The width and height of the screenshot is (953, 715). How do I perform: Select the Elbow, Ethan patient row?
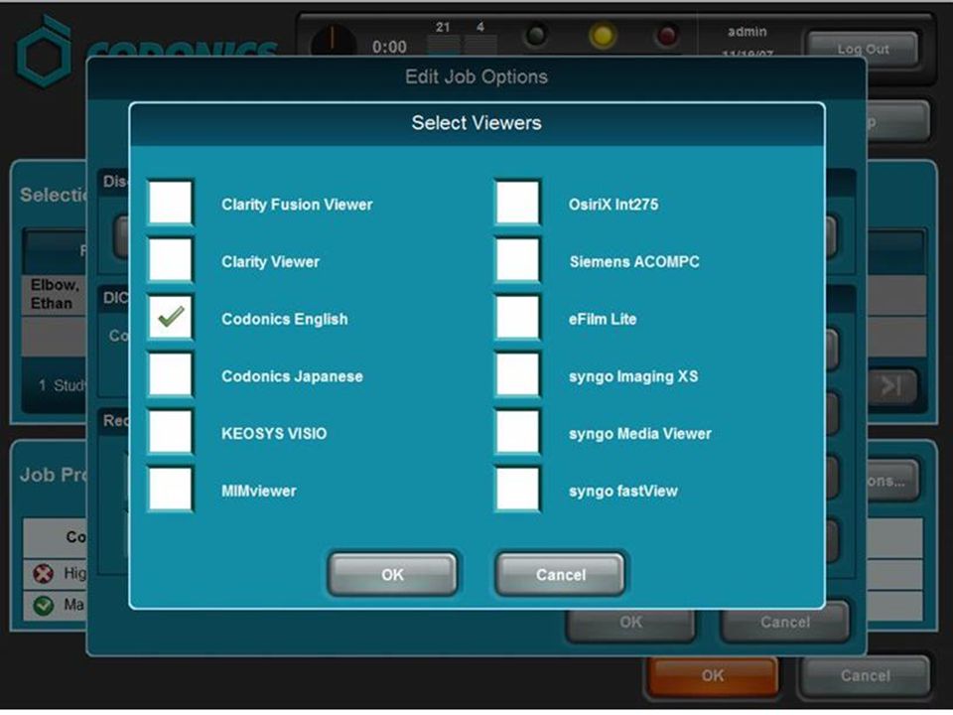[x=55, y=294]
